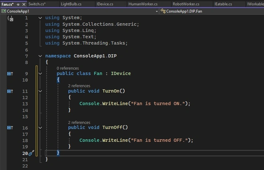Collapse the namespace ConsoleApp1.DIP block
This screenshot has height=170, width=264.
coord(40,56)
